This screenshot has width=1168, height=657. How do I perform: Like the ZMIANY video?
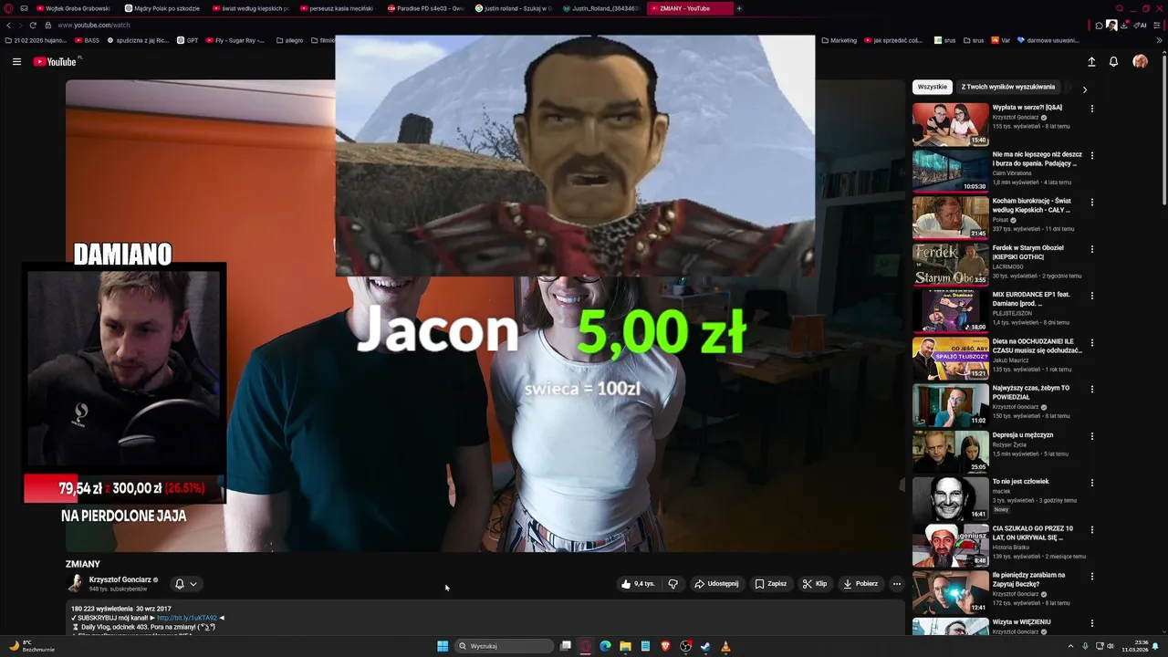pyautogui.click(x=638, y=583)
